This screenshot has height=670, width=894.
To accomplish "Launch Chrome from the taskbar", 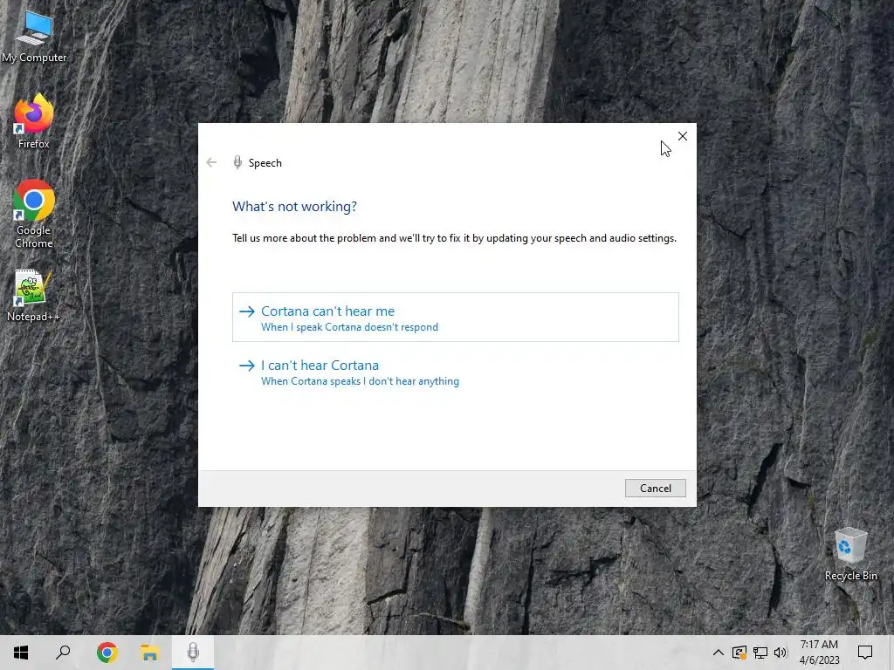I will pyautogui.click(x=107, y=653).
